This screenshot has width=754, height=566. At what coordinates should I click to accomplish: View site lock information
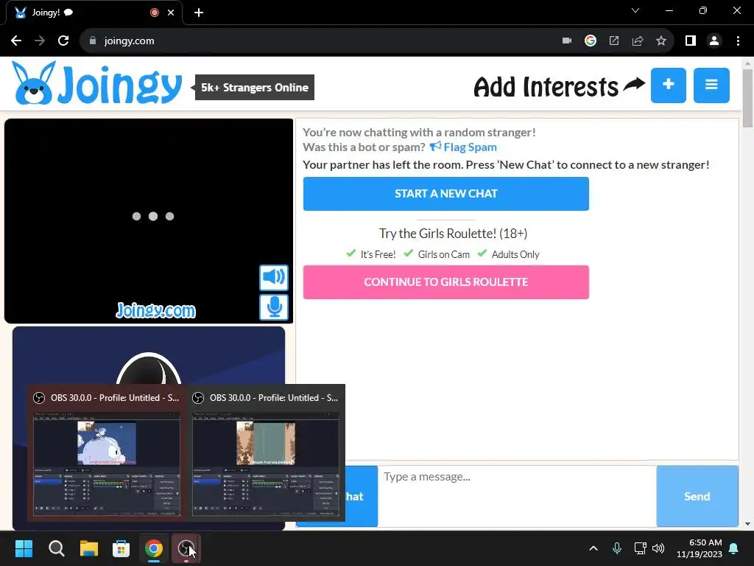coord(93,41)
